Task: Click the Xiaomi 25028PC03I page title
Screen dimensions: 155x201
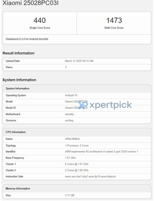Action: (x=30, y=3)
